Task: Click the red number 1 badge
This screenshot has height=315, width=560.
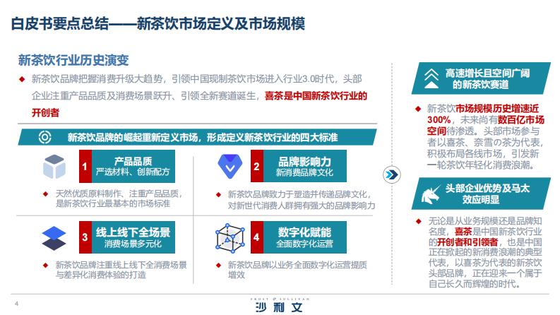Action: (85, 166)
